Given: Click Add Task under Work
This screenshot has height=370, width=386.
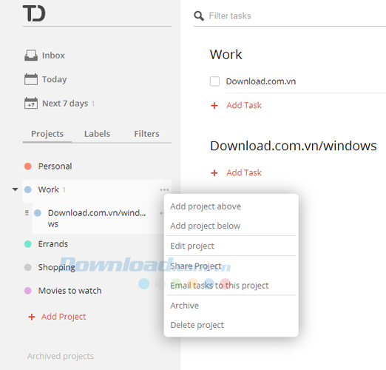Looking at the screenshot, I should tap(244, 106).
